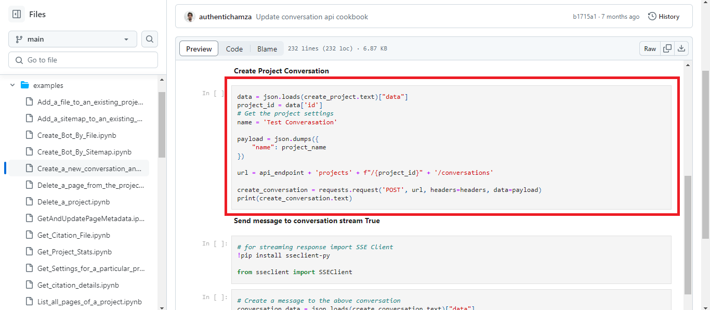Click the file icon beside Create_Bot_By_File.ipynb
This screenshot has width=710, height=310.
29,135
